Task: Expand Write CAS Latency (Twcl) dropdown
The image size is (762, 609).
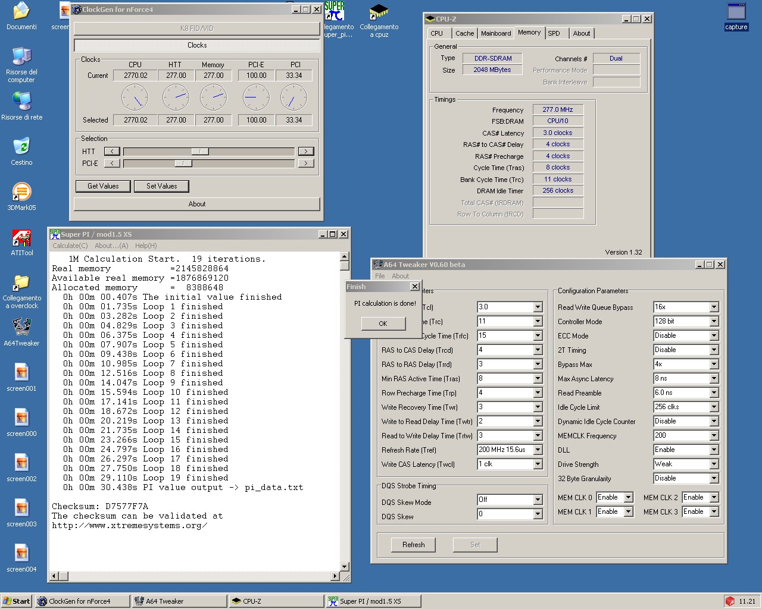Action: point(538,464)
